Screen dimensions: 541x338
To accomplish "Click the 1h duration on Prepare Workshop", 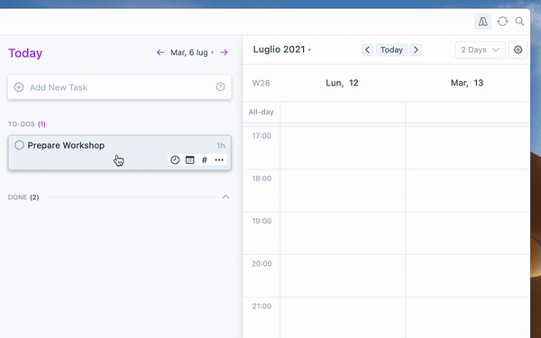I will [221, 145].
